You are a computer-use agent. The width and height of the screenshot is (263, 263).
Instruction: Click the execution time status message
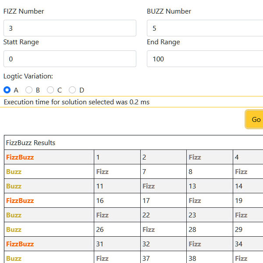pos(77,102)
